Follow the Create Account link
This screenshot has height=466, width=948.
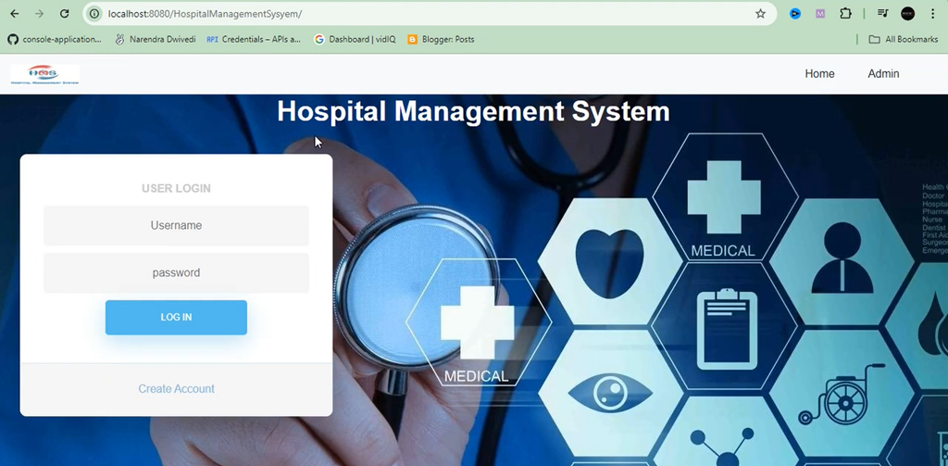point(176,388)
